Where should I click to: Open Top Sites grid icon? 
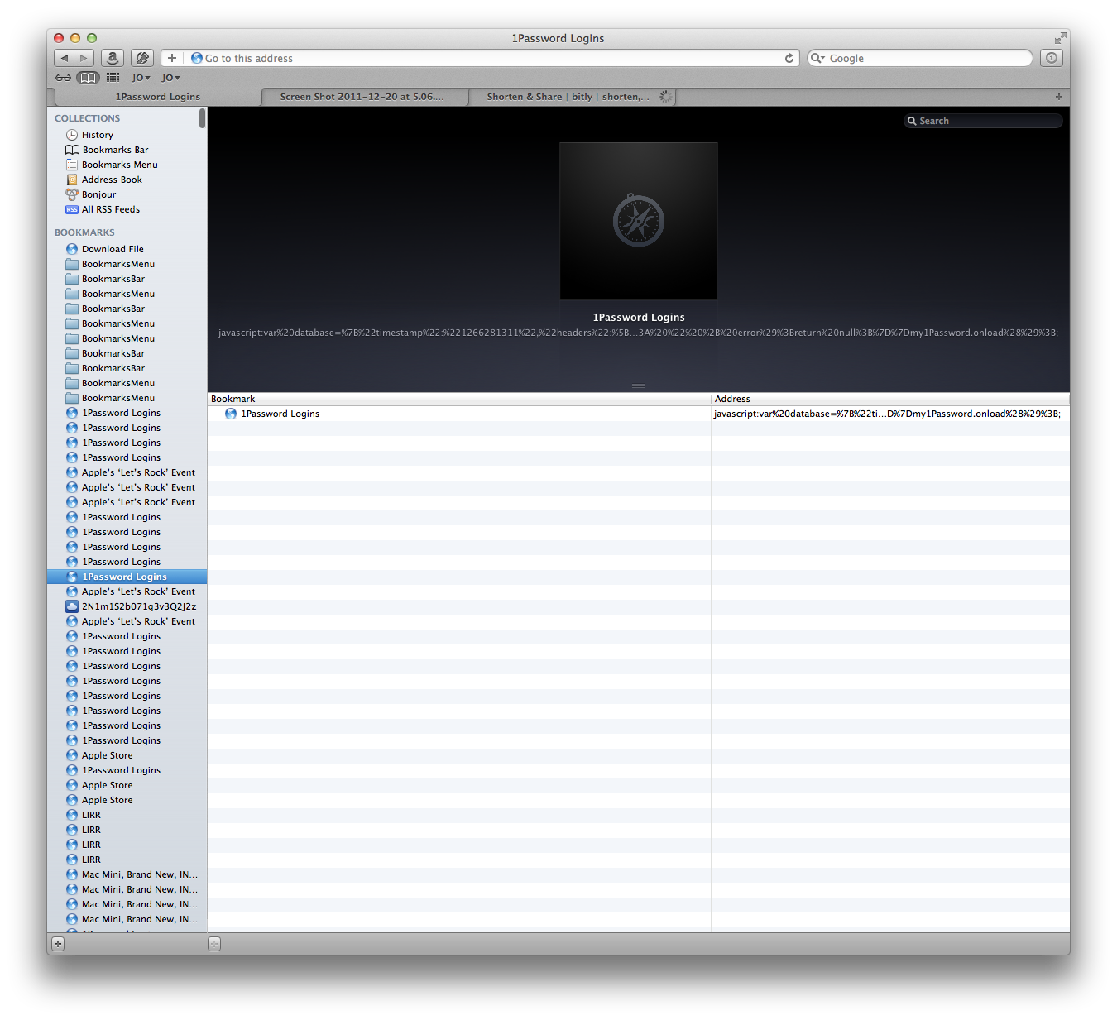tap(113, 78)
